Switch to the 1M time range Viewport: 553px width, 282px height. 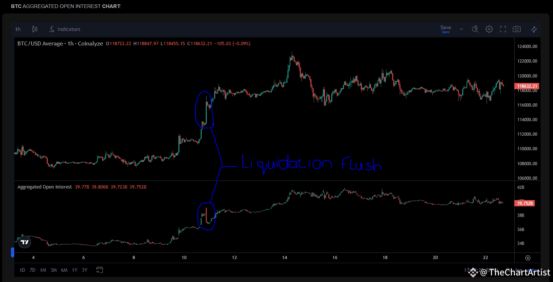(x=43, y=270)
